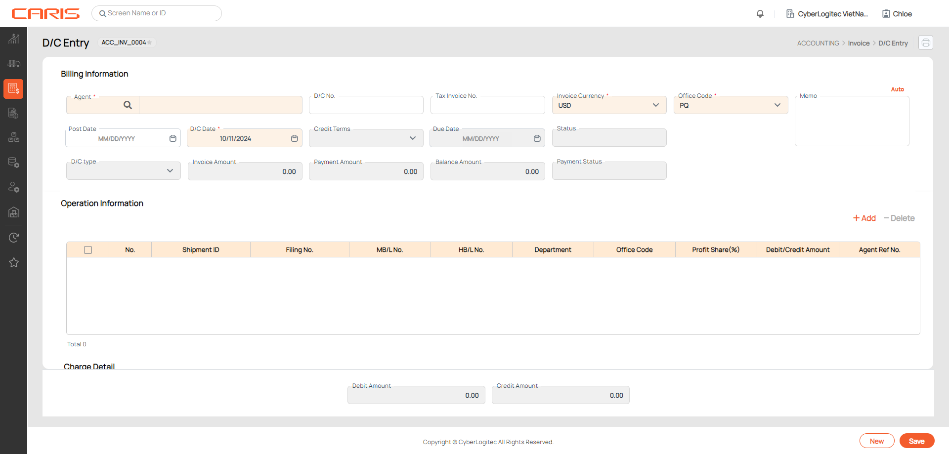
Task: Click the Save button
Action: 916,441
